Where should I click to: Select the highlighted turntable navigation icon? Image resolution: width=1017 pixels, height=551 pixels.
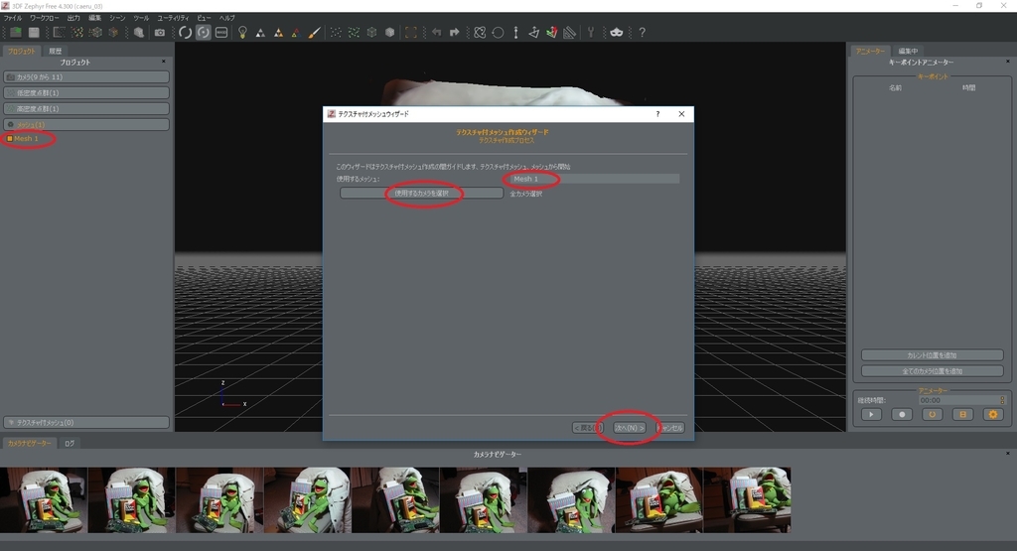(x=204, y=32)
